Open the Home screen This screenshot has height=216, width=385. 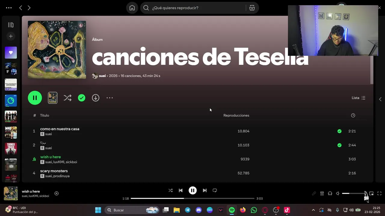coord(132,8)
